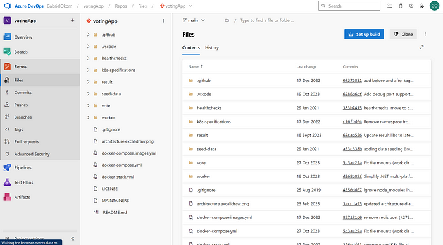Image resolution: width=443 pixels, height=245 pixels.
Task: Open .gitignore in the file table
Action: point(206,190)
